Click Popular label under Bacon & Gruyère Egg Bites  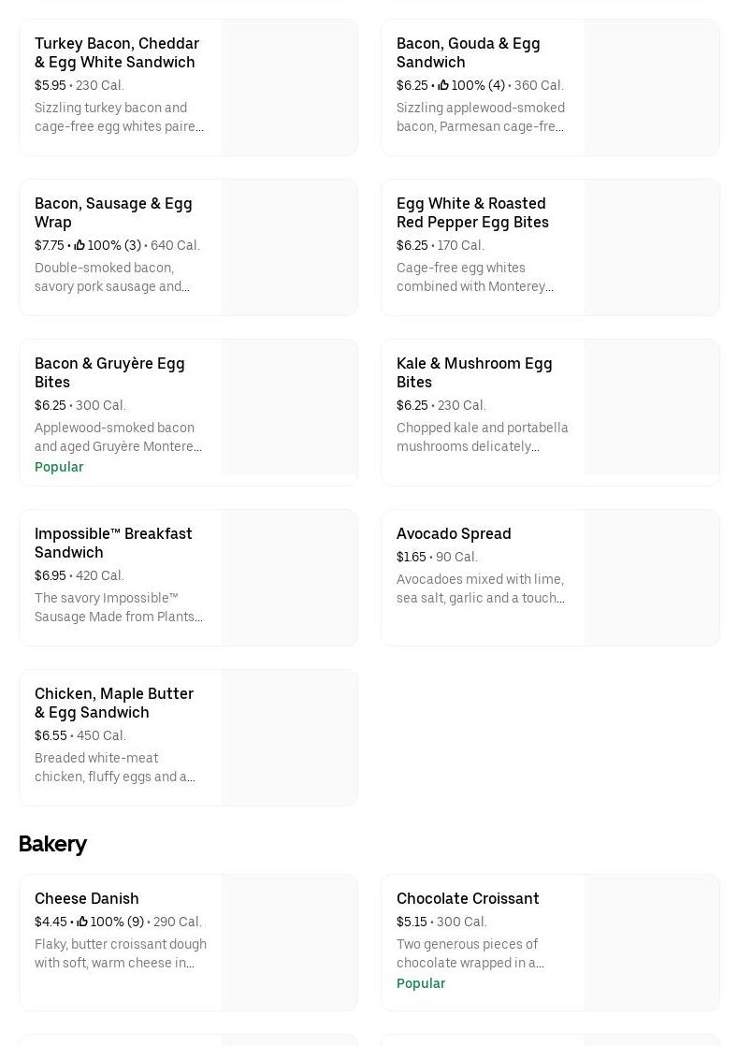click(x=59, y=467)
